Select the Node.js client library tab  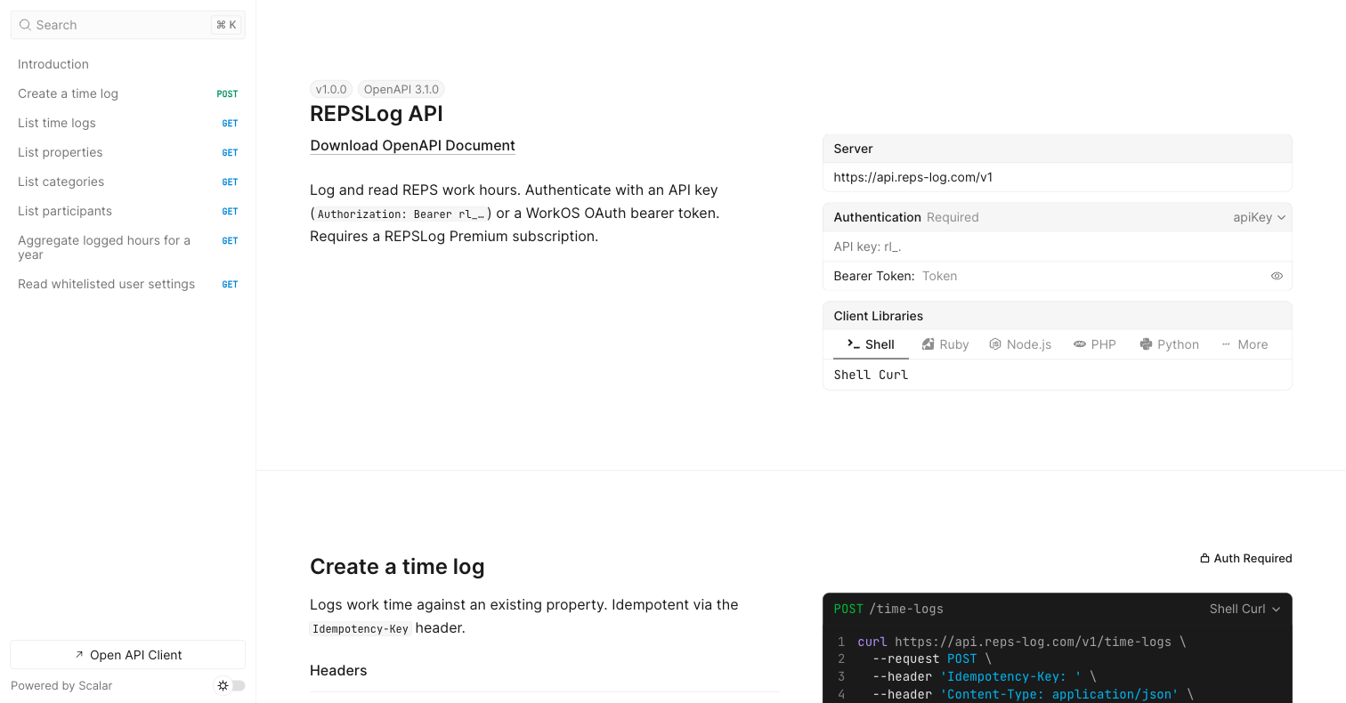pyautogui.click(x=1020, y=344)
